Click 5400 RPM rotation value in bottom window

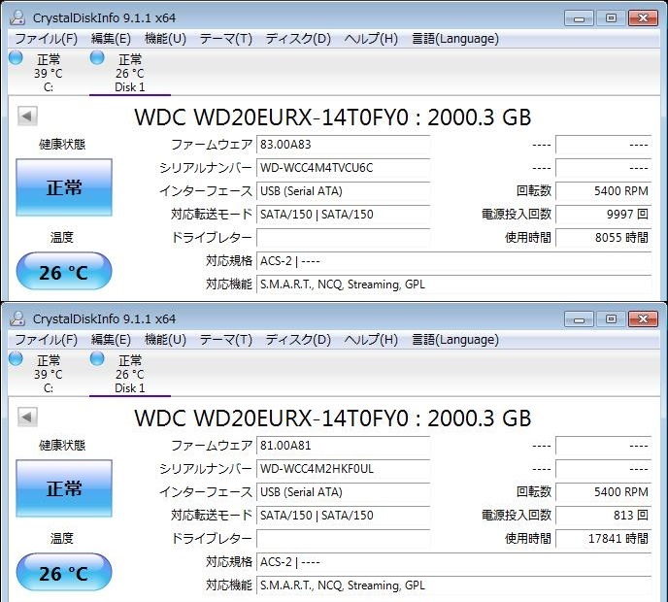click(604, 492)
